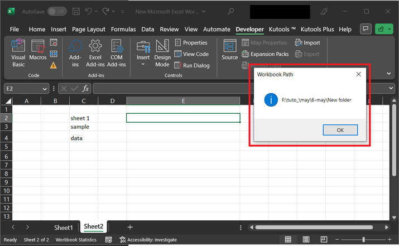The image size is (399, 246).
Task: Click the View Code button
Action: point(191,54)
